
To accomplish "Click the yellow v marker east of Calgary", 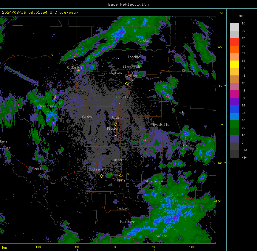I will pyautogui.click(x=128, y=174).
